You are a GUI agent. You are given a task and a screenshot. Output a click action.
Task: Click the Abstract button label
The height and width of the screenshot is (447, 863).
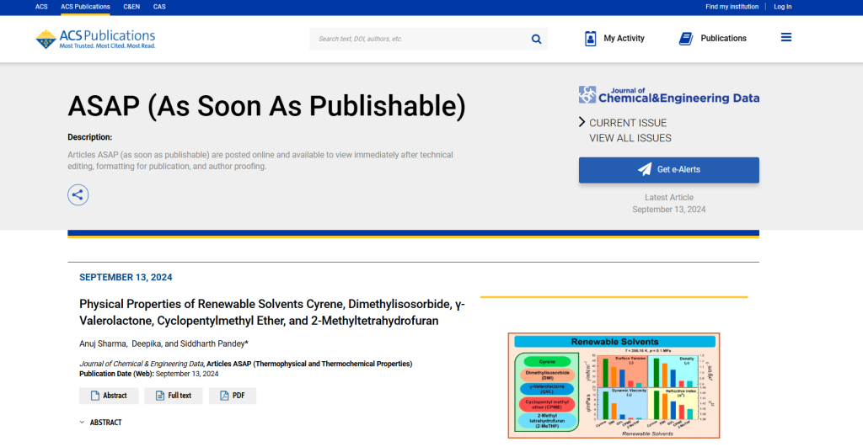point(115,396)
